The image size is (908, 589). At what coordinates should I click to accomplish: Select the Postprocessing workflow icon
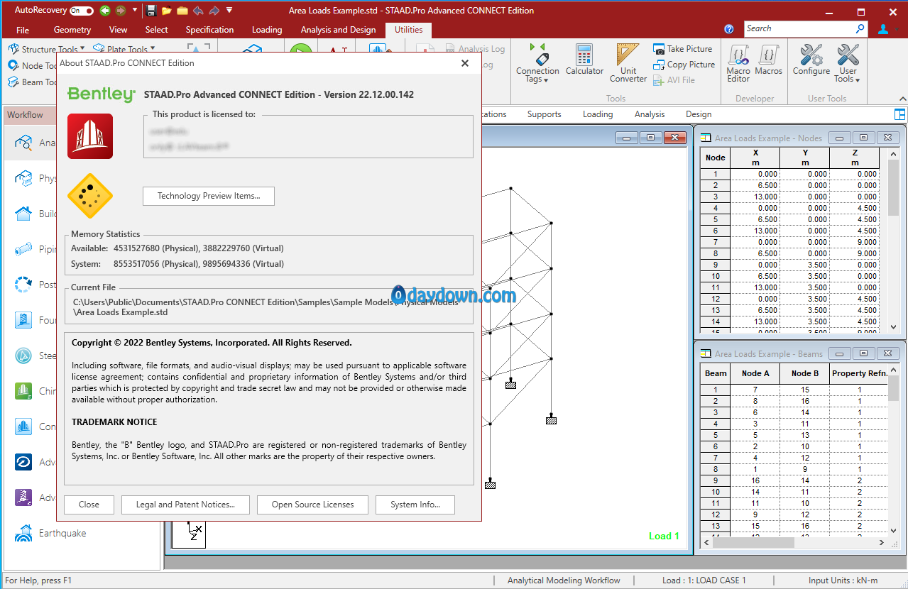point(24,285)
